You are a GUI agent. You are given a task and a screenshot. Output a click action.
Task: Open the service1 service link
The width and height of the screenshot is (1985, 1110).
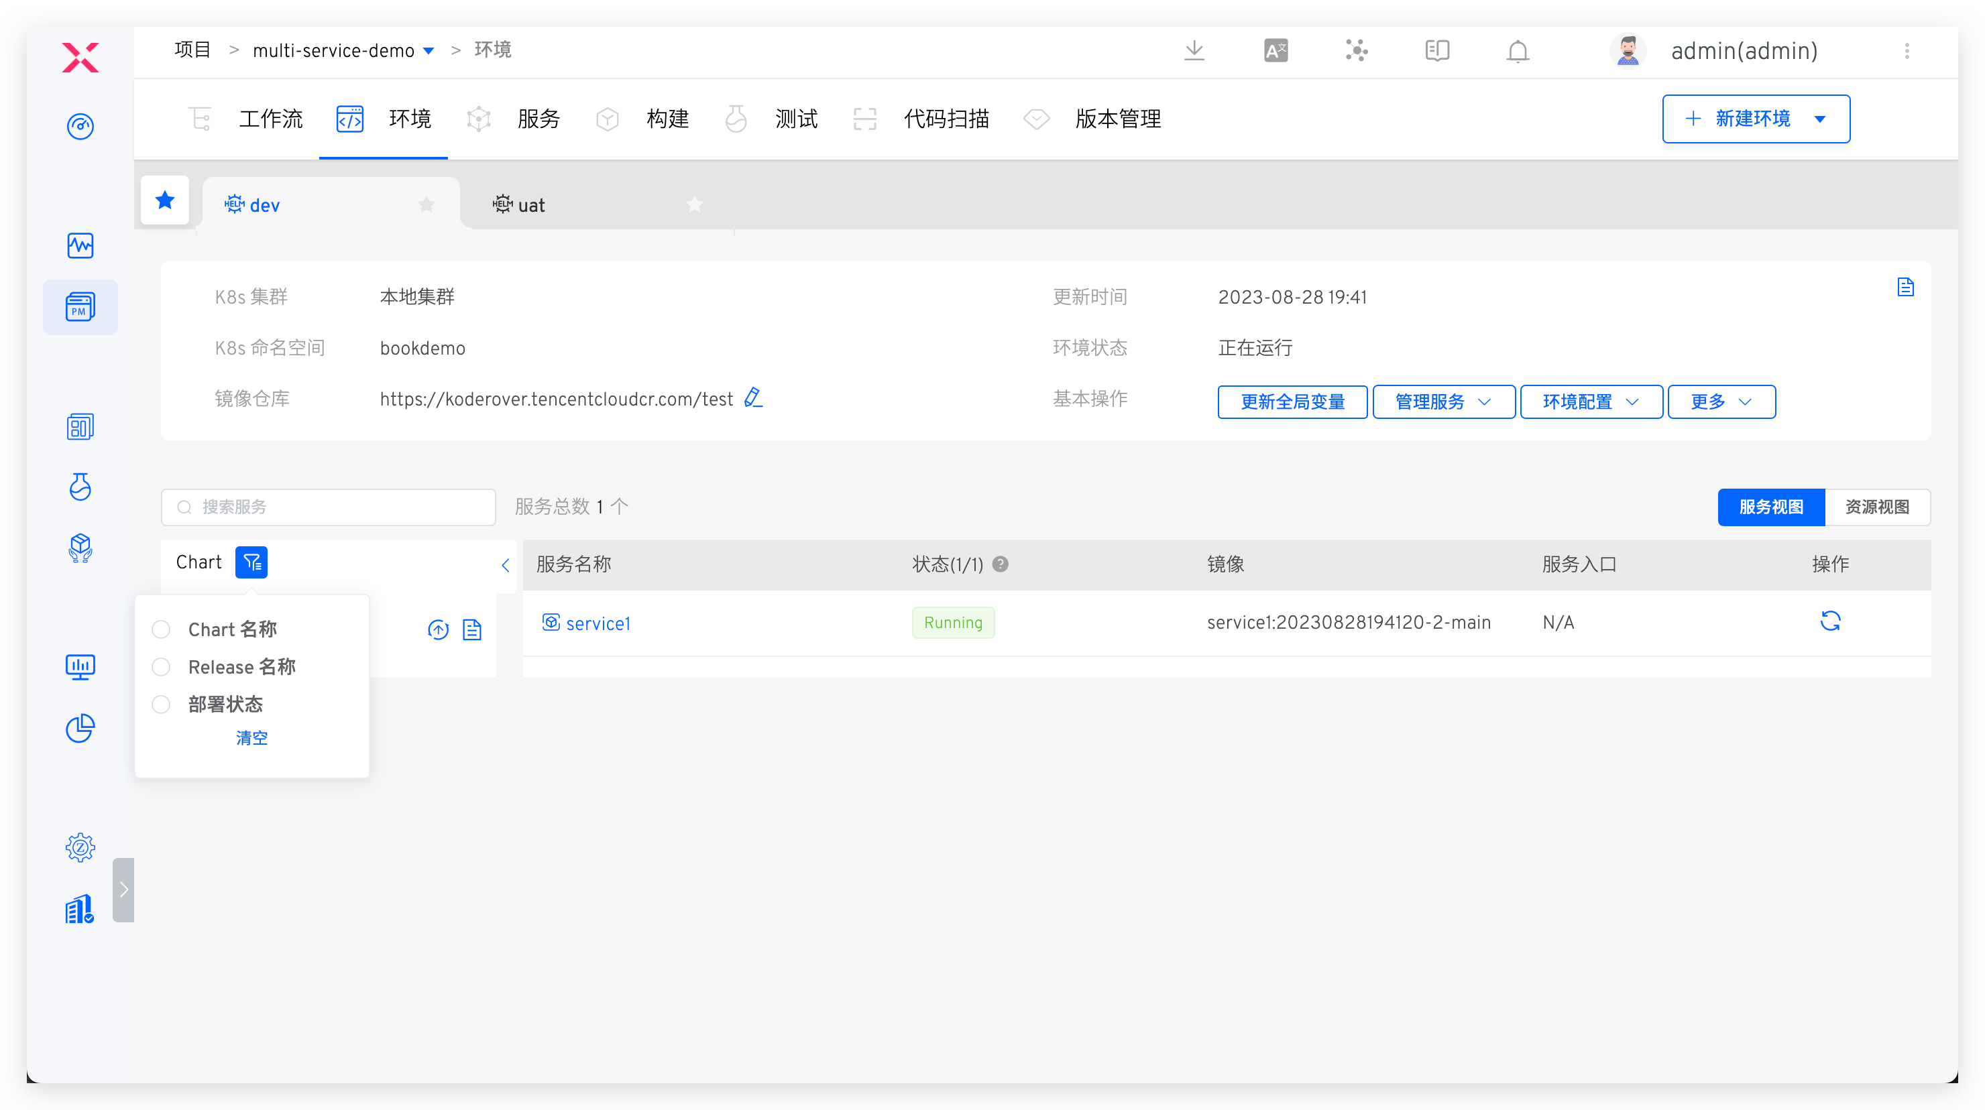[598, 623]
